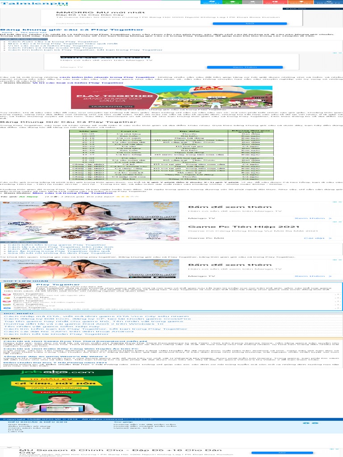343x457 pixels.
Task: Click Xem Thêm button in Mango TV ad
Action: tap(245, 67)
